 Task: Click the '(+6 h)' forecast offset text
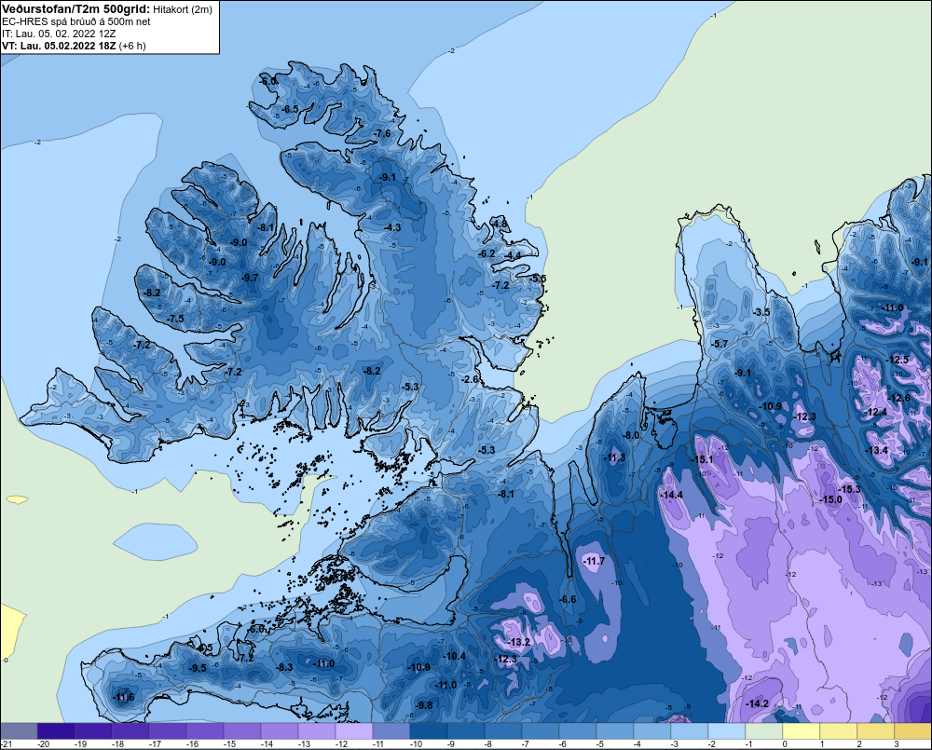(x=132, y=45)
